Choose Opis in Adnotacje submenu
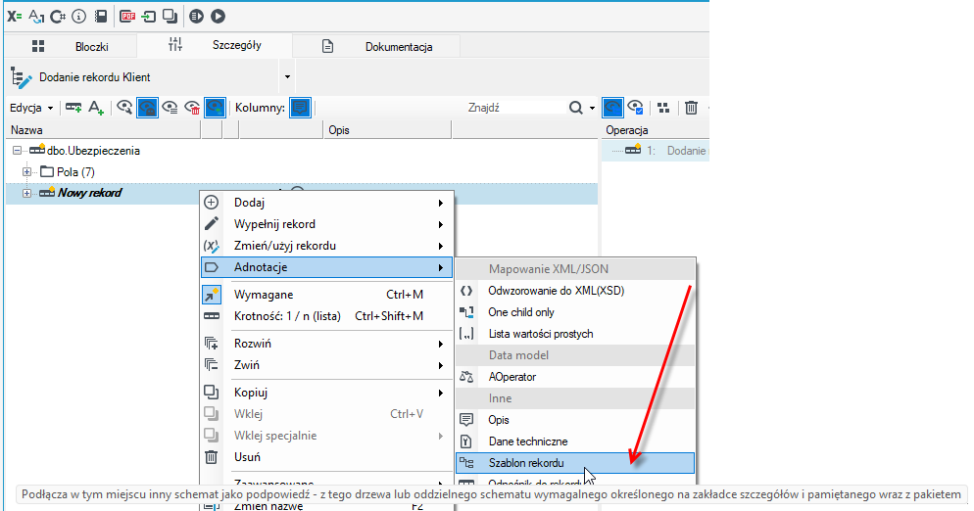 (x=575, y=420)
